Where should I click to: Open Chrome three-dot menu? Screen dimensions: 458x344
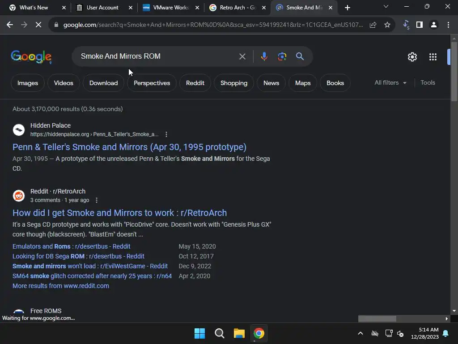(448, 25)
